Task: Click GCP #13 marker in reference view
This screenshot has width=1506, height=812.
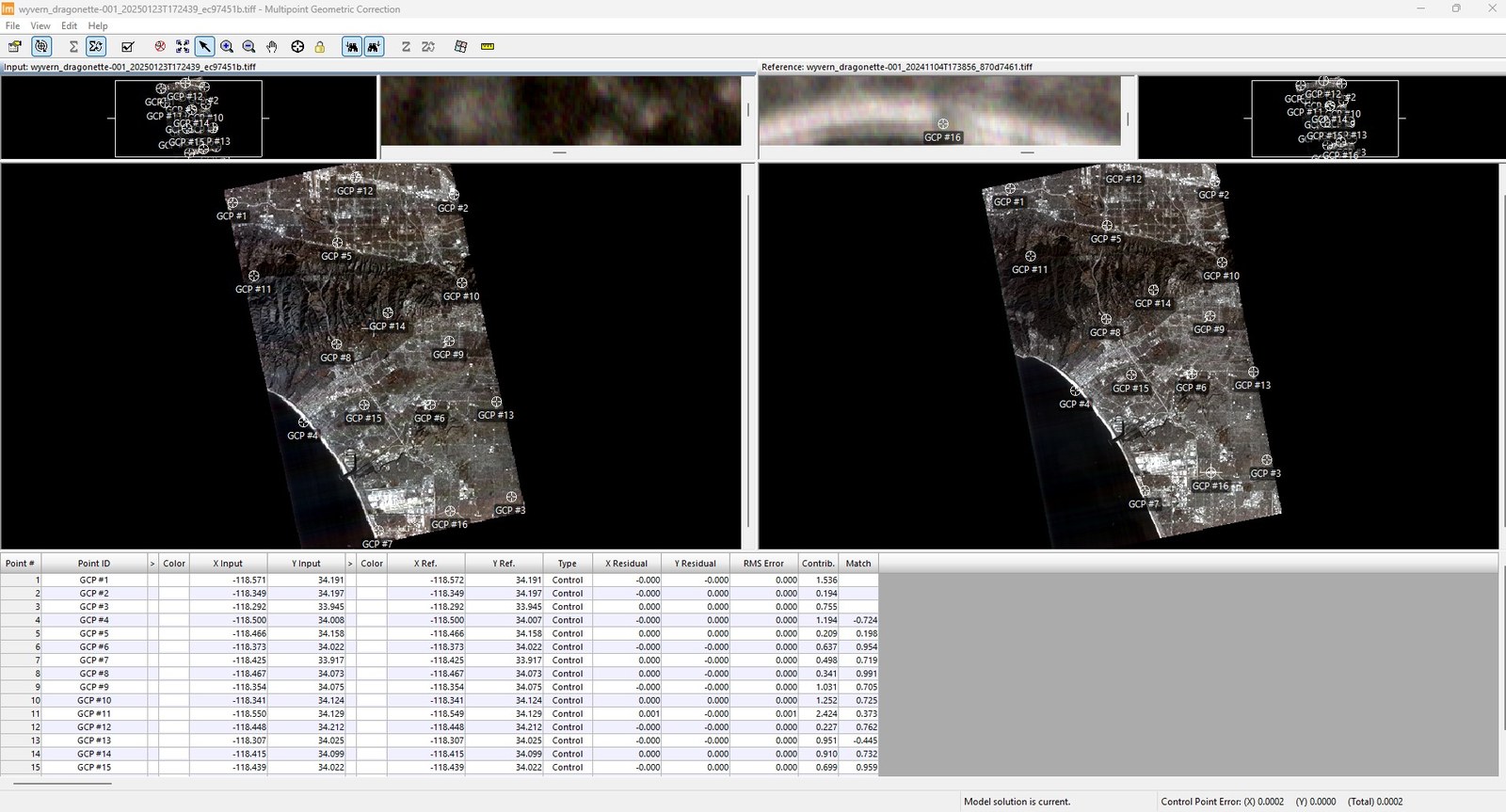Action: (1253, 373)
